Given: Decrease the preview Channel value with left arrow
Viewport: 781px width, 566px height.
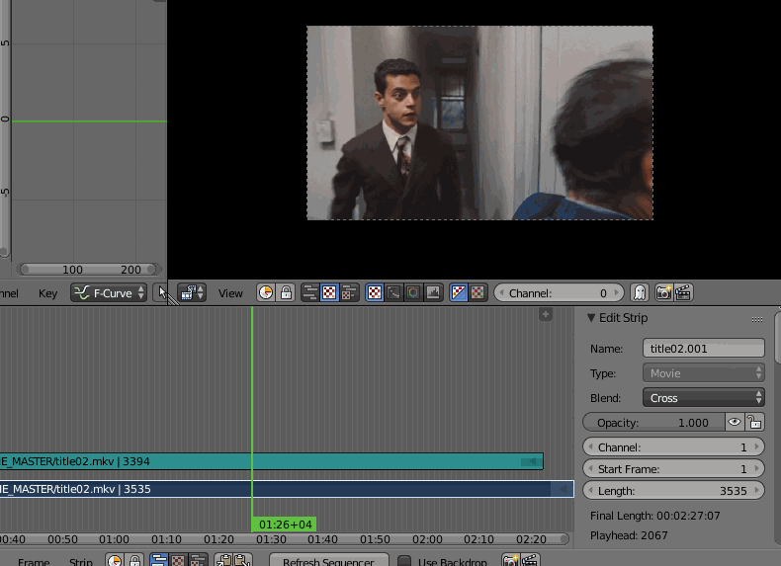Looking at the screenshot, I should [501, 292].
